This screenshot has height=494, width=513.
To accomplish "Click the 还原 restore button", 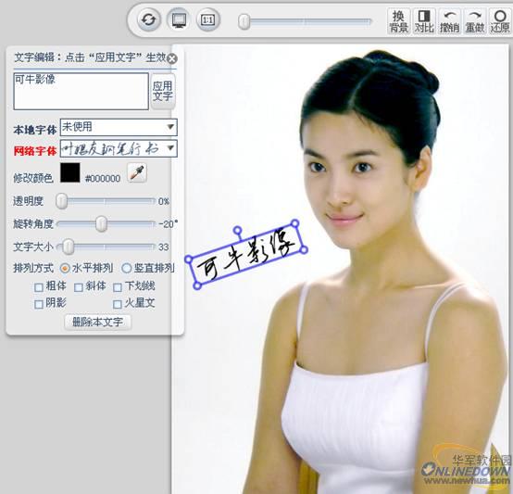I will [x=500, y=21].
